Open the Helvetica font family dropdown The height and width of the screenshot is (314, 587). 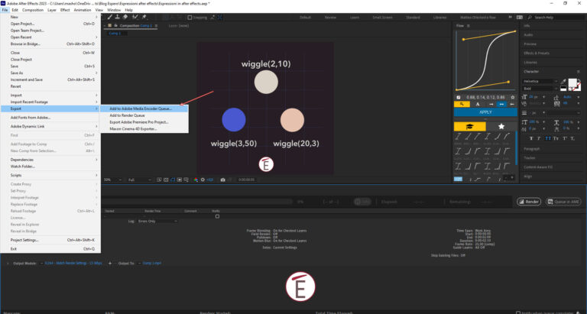(540, 81)
